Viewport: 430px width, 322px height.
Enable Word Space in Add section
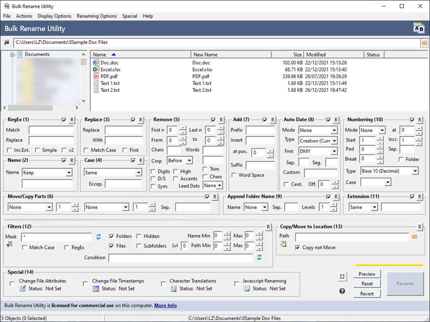coord(234,175)
